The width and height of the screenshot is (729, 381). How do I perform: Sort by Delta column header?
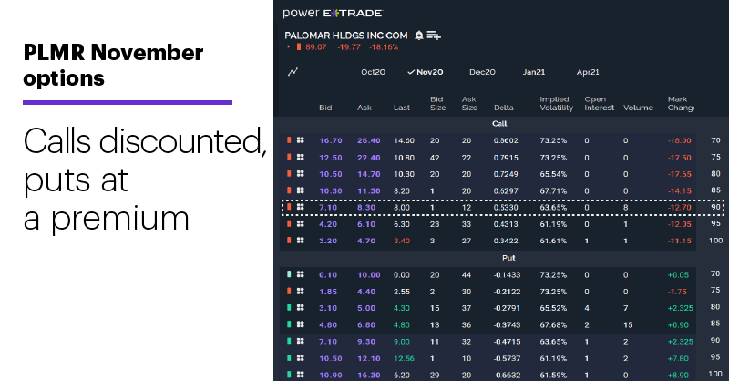point(504,108)
